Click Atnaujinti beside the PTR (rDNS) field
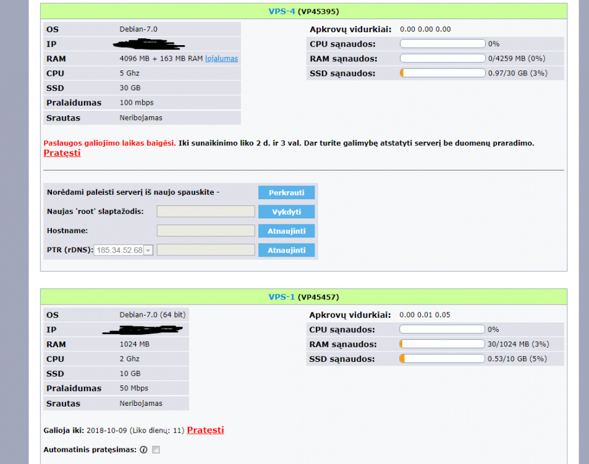This screenshot has height=464, width=589. (x=286, y=250)
